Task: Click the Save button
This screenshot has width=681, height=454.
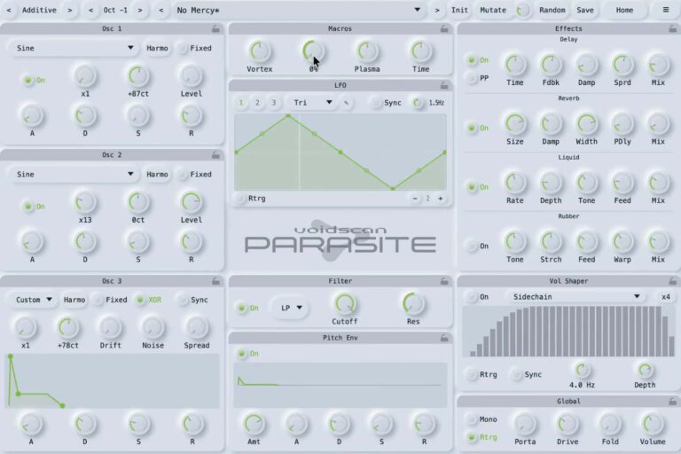Action: tap(585, 10)
